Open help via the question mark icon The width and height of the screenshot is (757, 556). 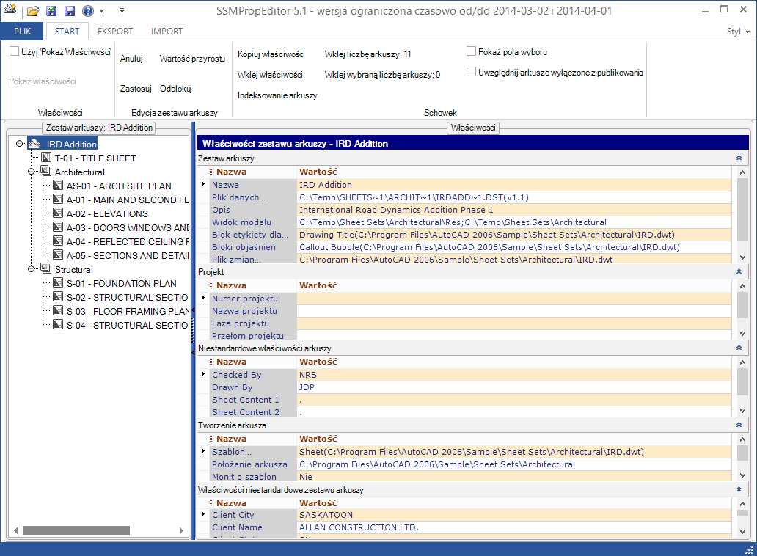coord(87,10)
